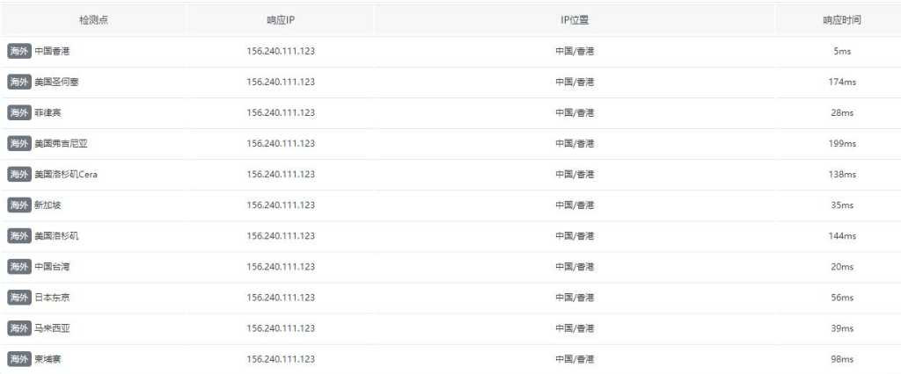Click the 中国/香港 location in the 新加坡 row
901x374 pixels.
point(575,205)
